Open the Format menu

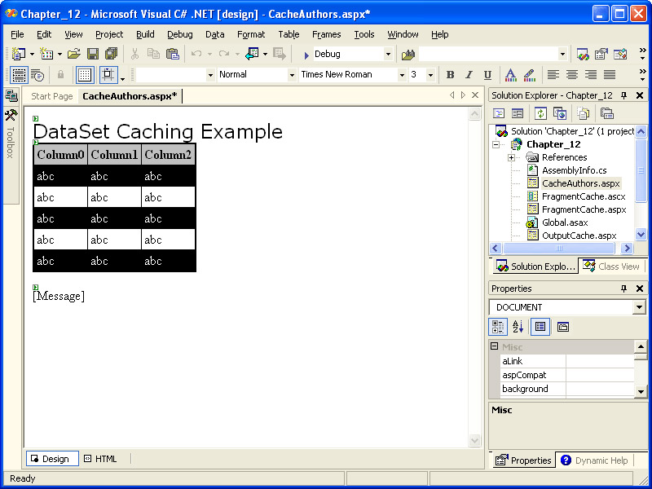click(251, 34)
